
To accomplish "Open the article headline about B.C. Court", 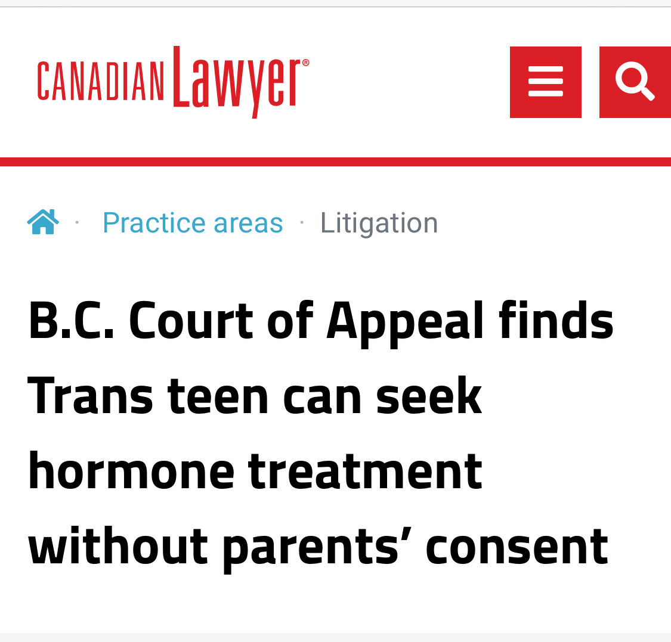I will (320, 433).
